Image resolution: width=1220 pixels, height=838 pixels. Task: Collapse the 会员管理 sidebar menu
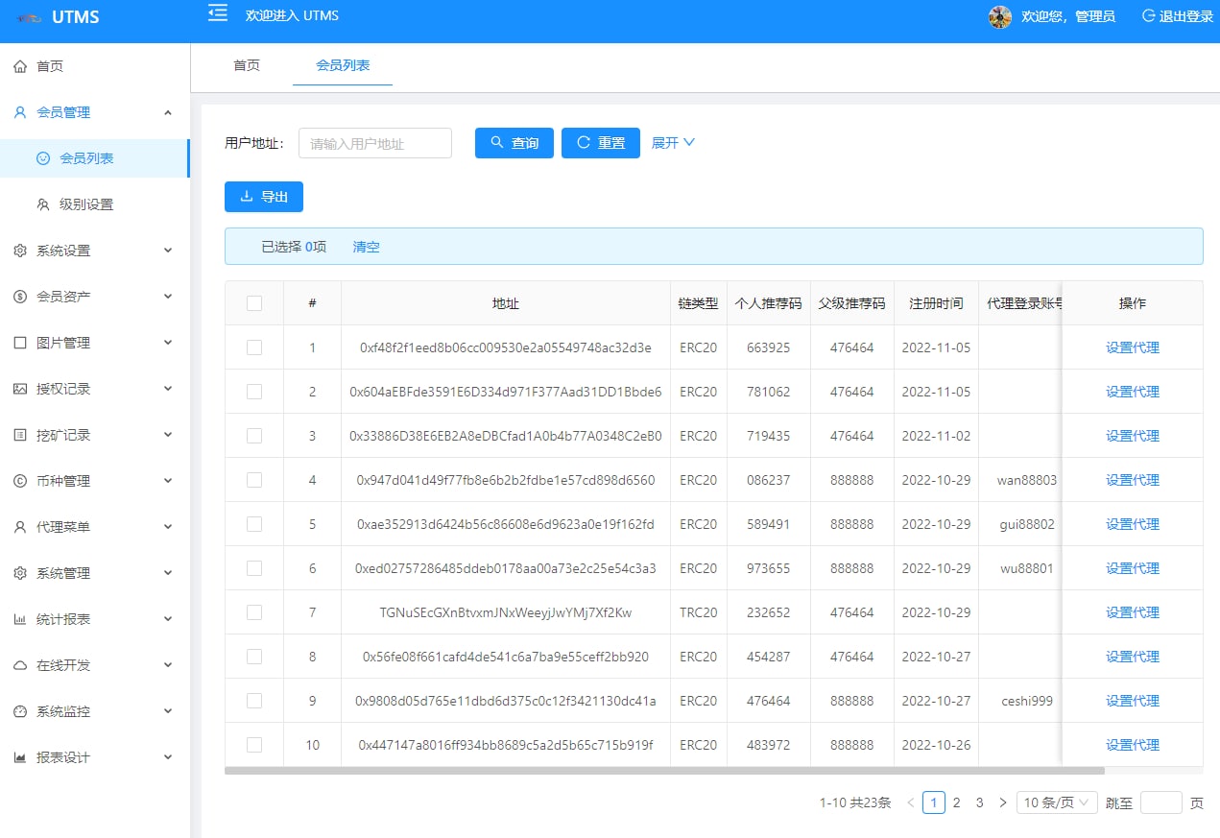(95, 112)
